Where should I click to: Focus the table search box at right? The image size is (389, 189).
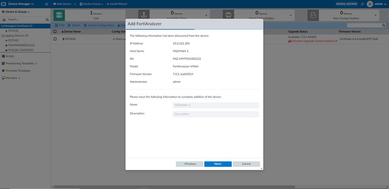coord(364,25)
